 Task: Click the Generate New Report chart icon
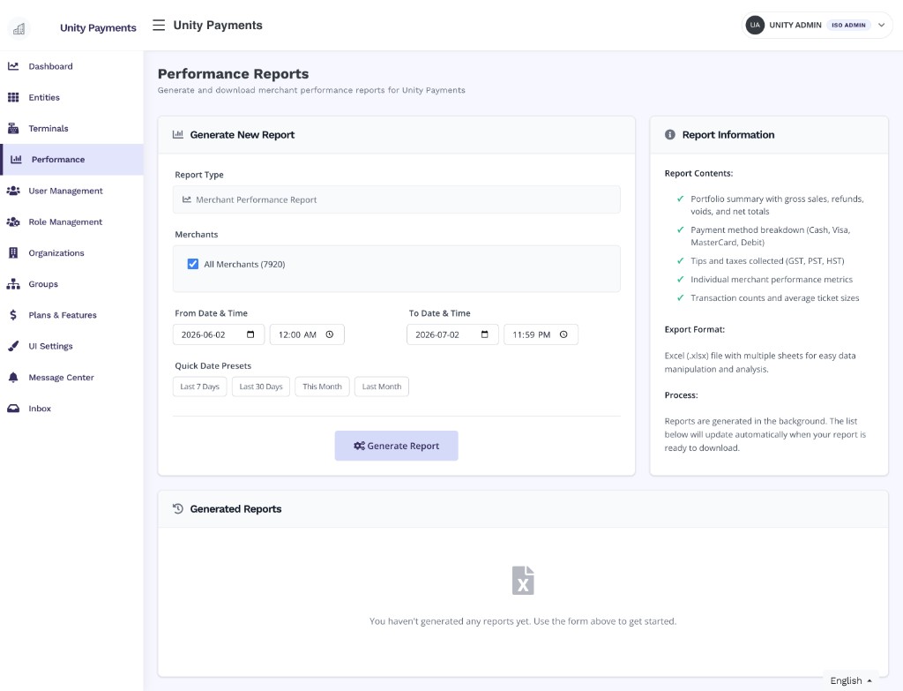[x=178, y=135]
